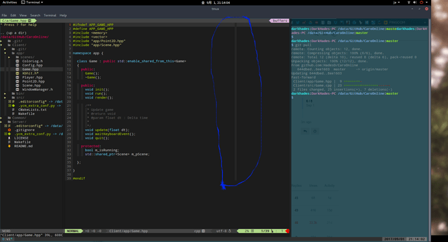Expand the scenes/ folder

tap(9, 57)
